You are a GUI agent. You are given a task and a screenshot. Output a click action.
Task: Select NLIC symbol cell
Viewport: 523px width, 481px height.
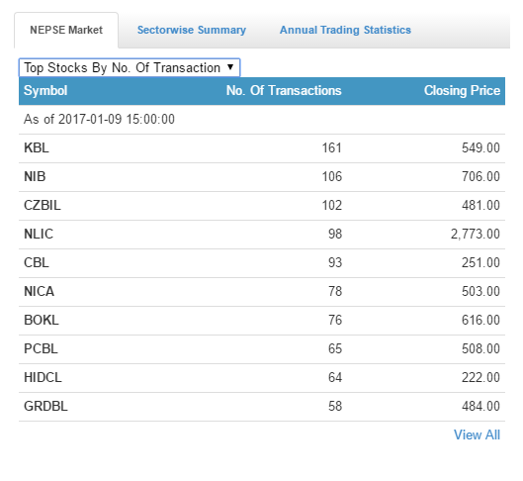click(39, 235)
